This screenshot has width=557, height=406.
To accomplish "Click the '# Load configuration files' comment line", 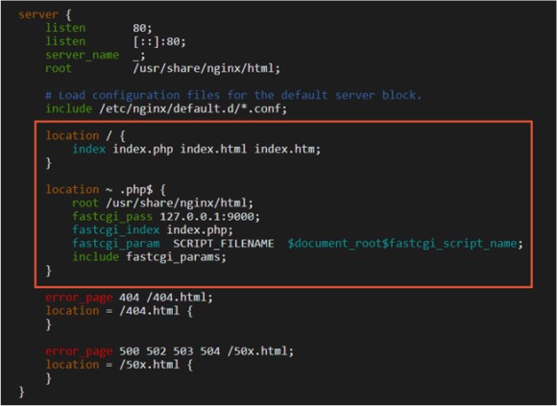I will tap(233, 95).
